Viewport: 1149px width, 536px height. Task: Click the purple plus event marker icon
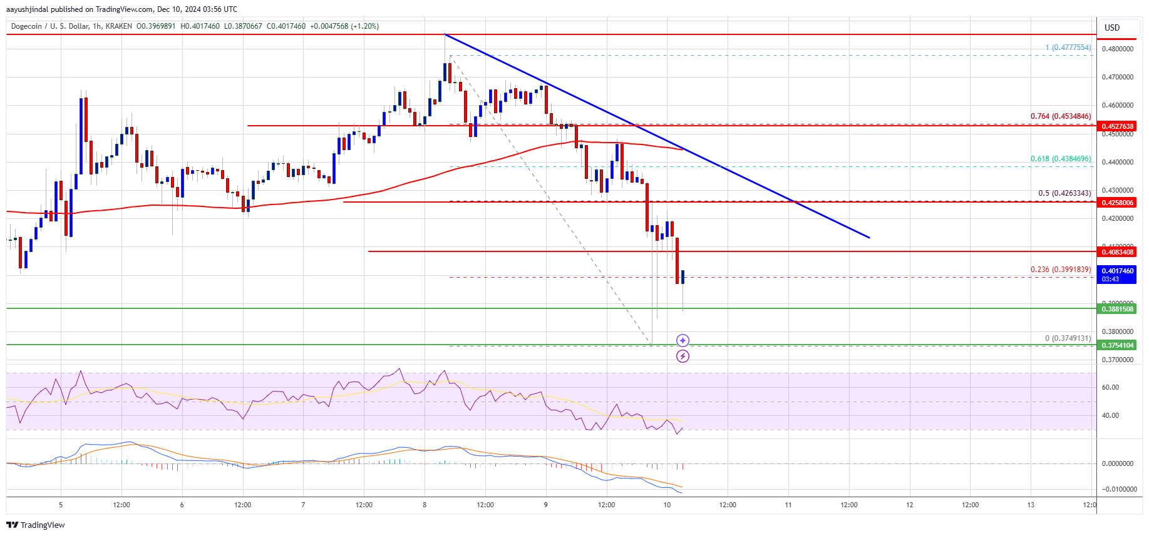683,340
